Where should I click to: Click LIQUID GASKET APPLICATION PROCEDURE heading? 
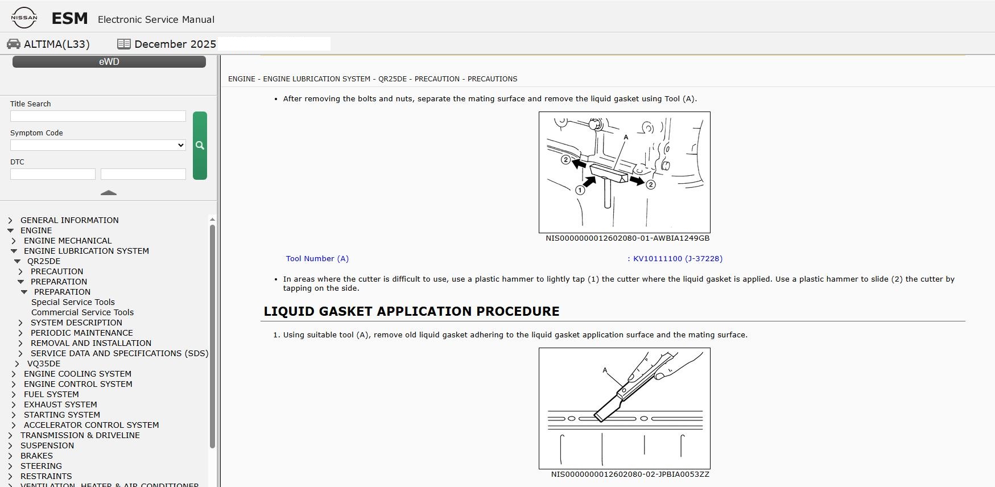[x=411, y=311]
